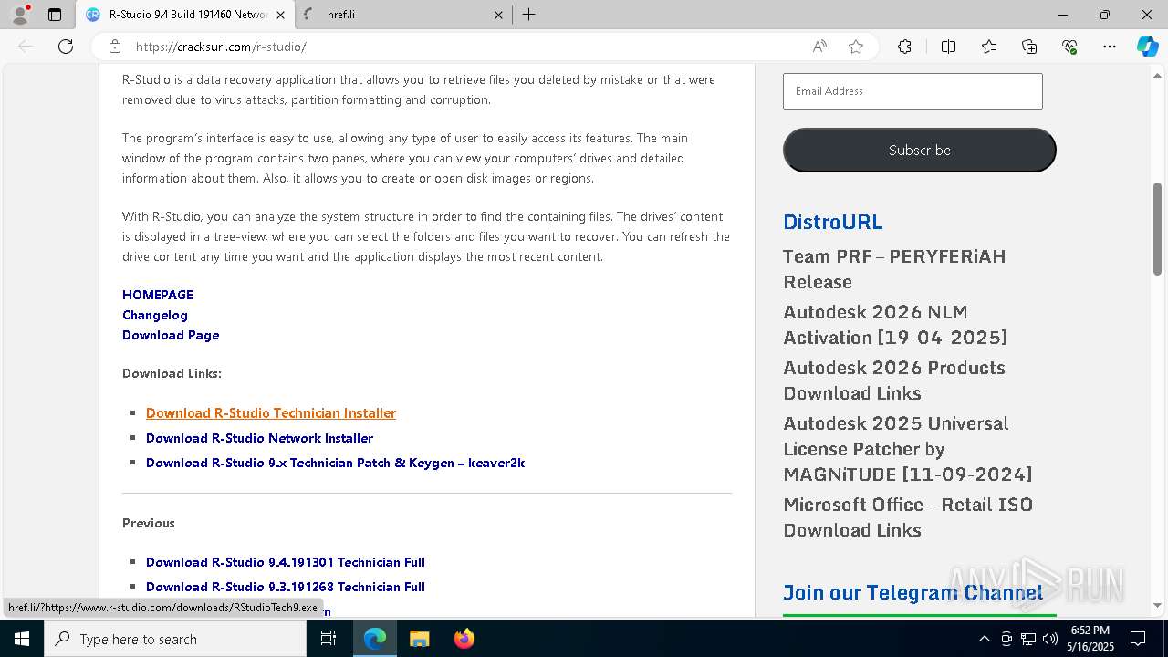Screen dimensions: 1168x657
Task: Click the Email Address field
Action: click(912, 91)
